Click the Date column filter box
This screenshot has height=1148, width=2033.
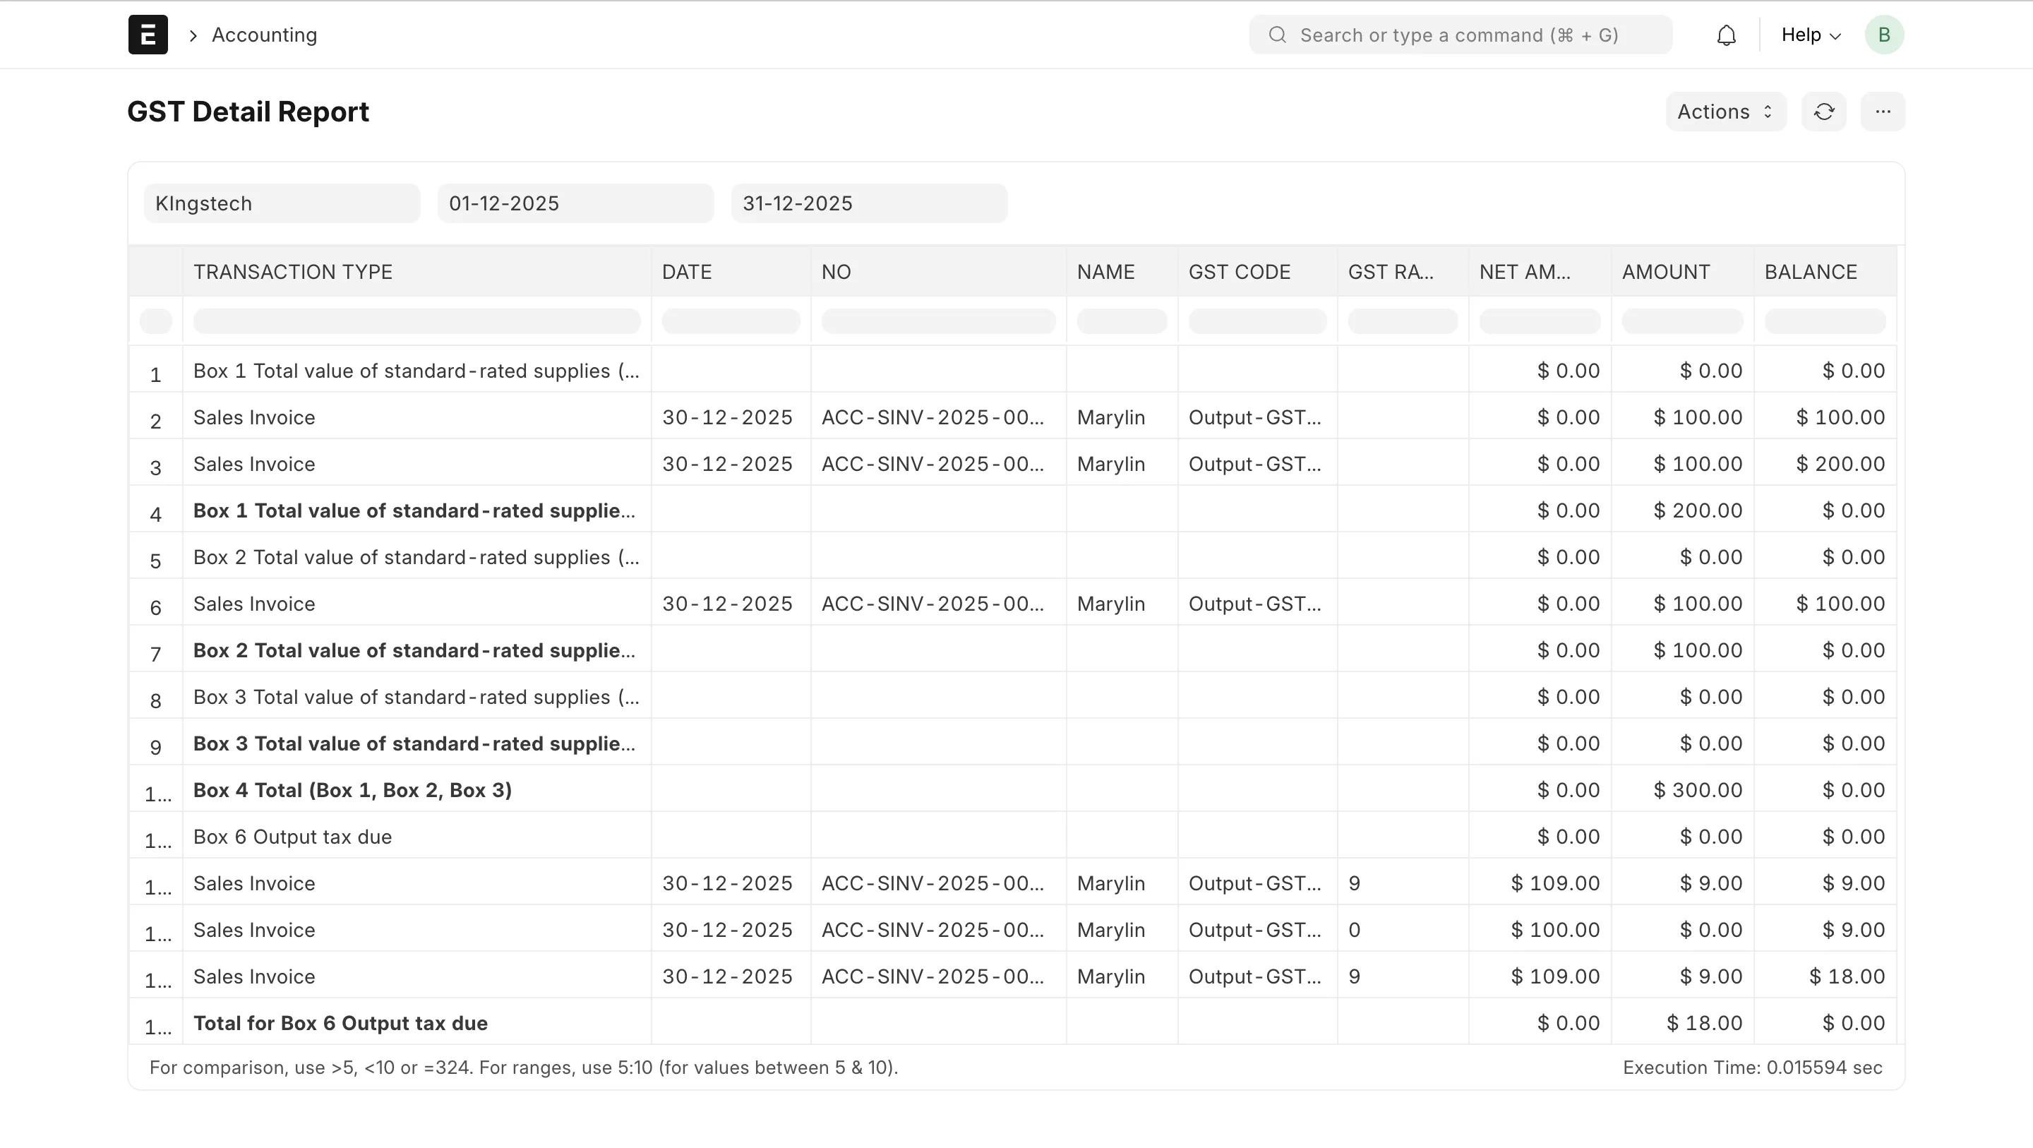[x=731, y=321]
